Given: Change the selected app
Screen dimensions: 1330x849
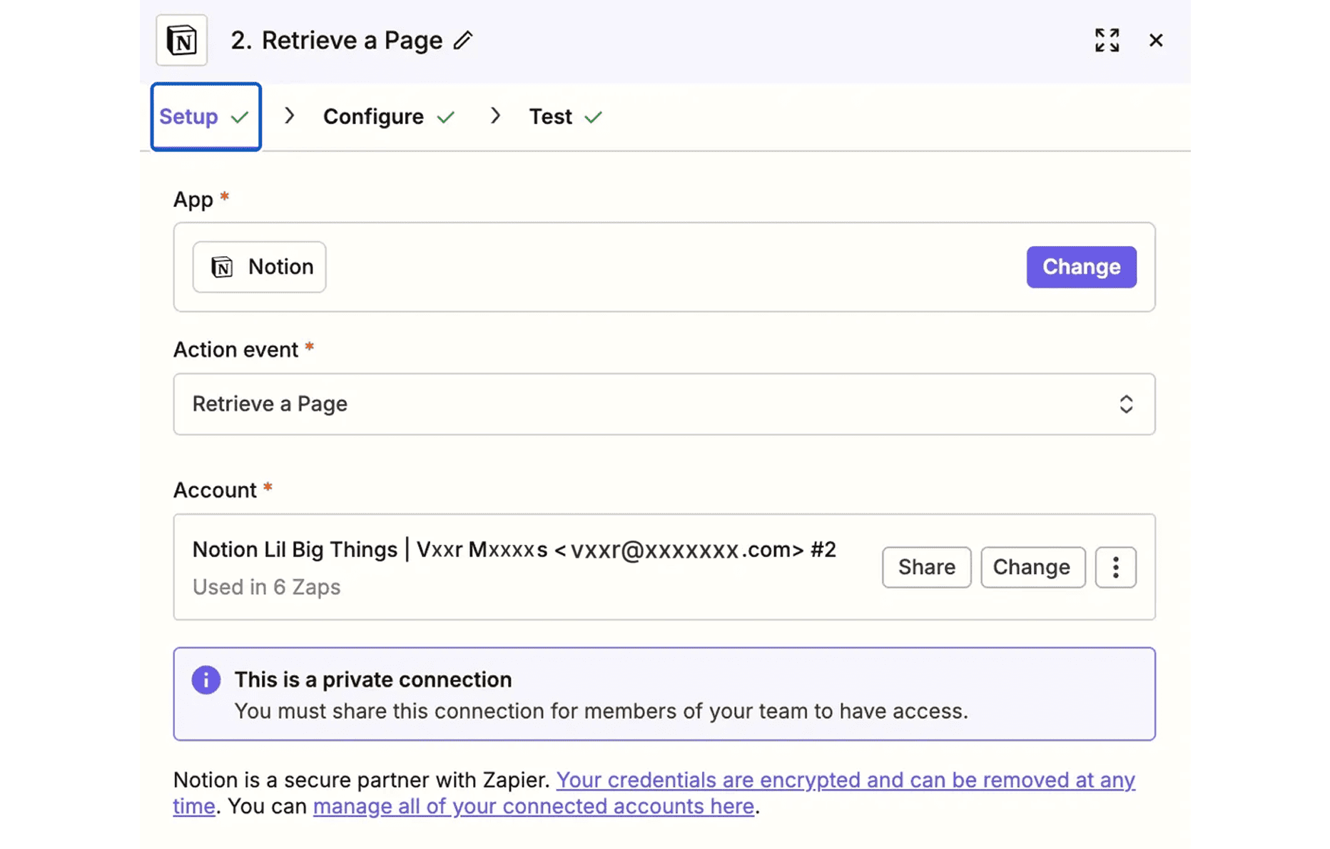Looking at the screenshot, I should [x=1081, y=267].
